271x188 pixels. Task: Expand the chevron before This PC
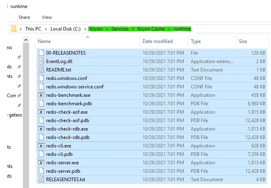point(21,29)
